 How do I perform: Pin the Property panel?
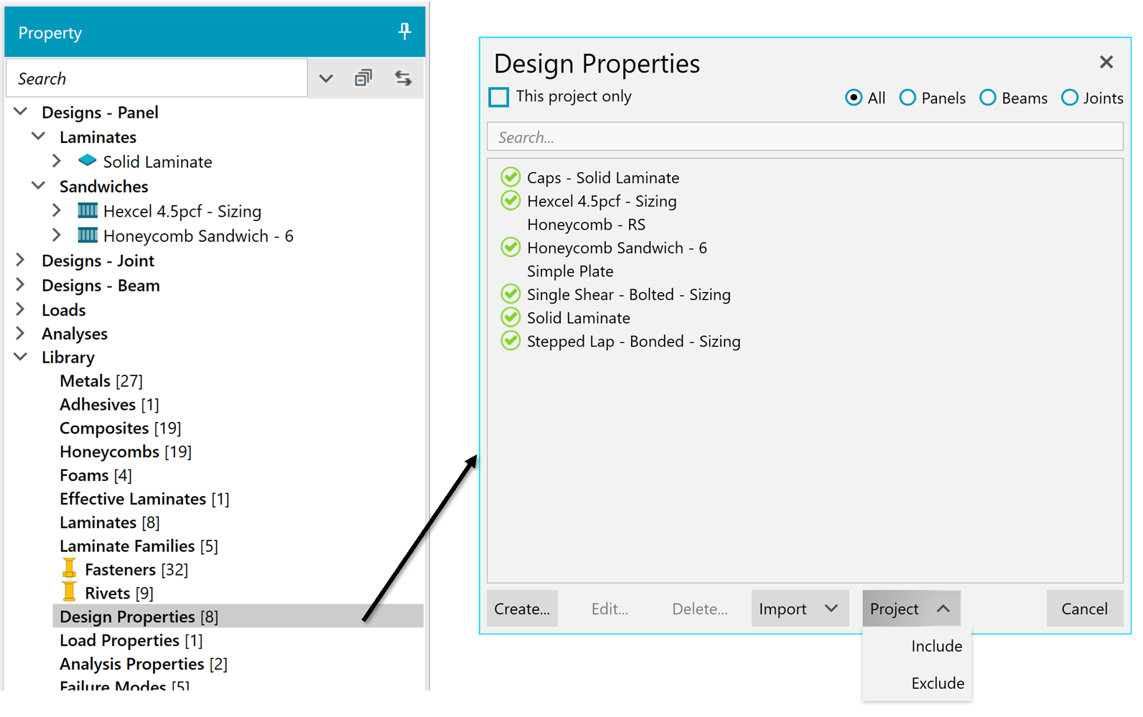(404, 32)
